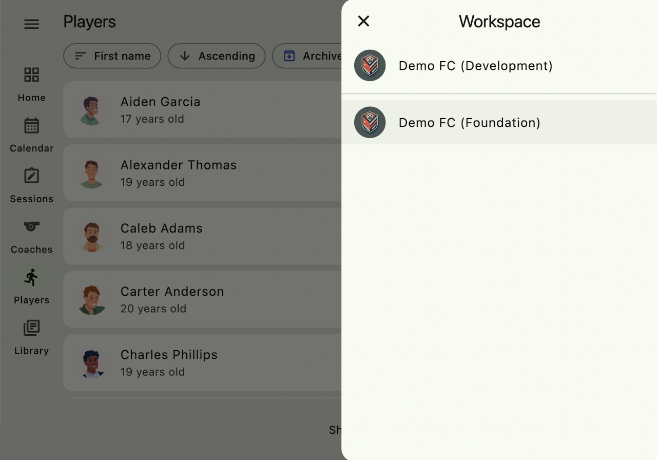
Task: Switch to Demo FC (Development) workspace
Action: (x=475, y=66)
